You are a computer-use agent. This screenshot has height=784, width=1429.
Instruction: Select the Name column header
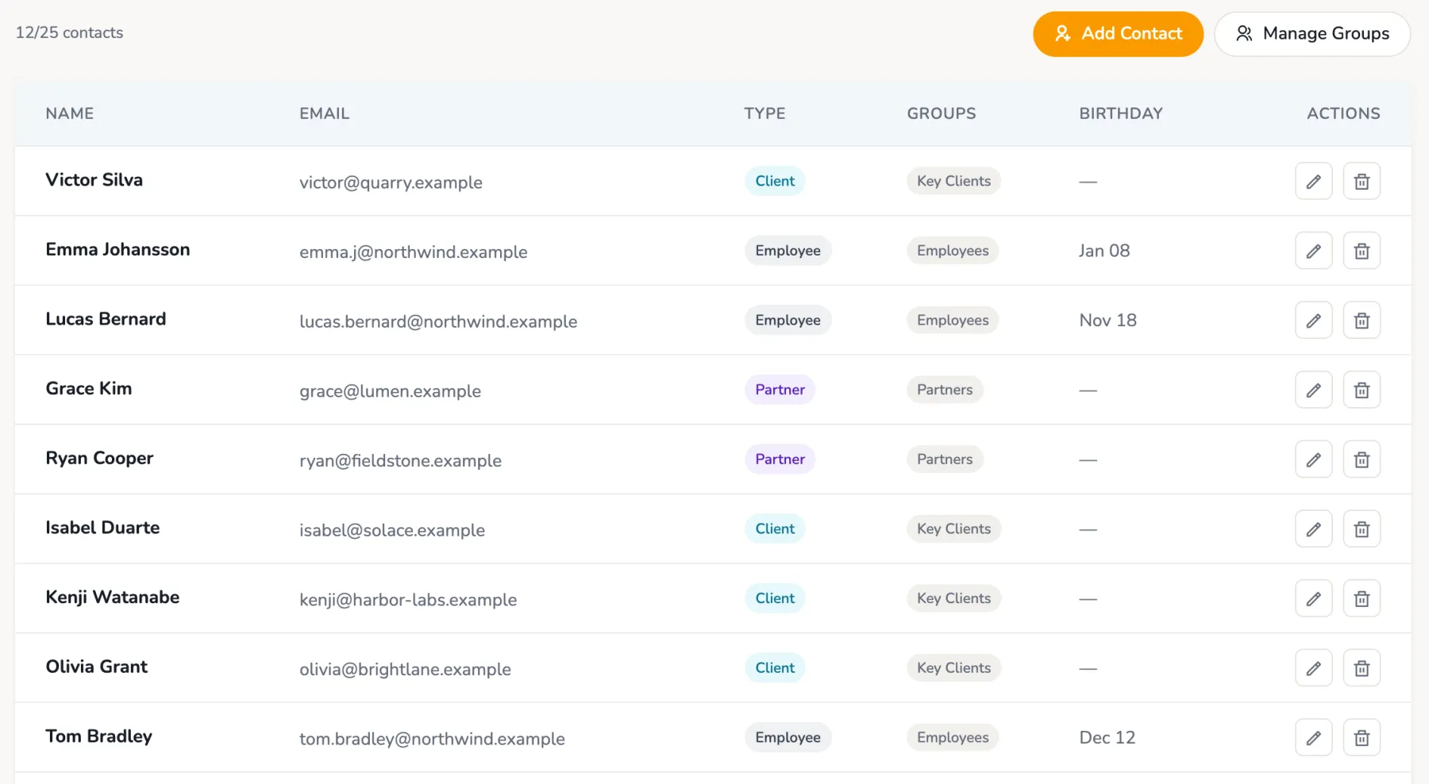point(70,113)
